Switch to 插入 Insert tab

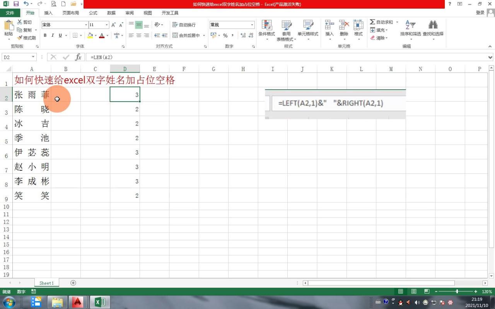pyautogui.click(x=48, y=13)
